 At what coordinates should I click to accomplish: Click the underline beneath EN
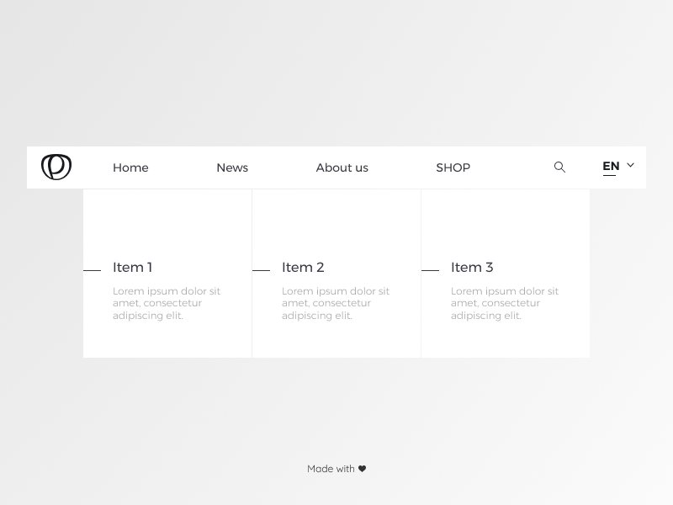[609, 175]
